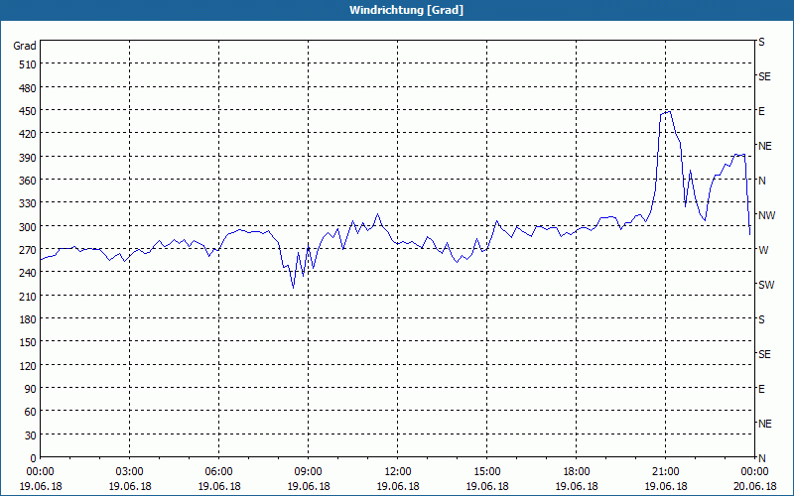Click the 06:00 time label
The width and height of the screenshot is (794, 496).
218,472
